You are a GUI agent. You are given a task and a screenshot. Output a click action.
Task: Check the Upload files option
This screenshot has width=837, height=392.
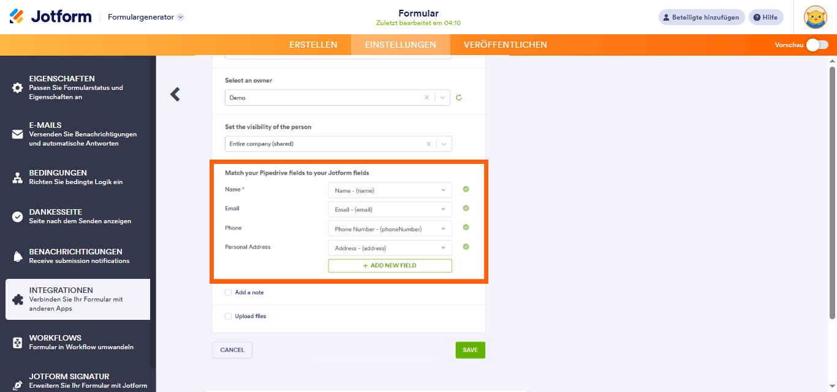coord(227,316)
